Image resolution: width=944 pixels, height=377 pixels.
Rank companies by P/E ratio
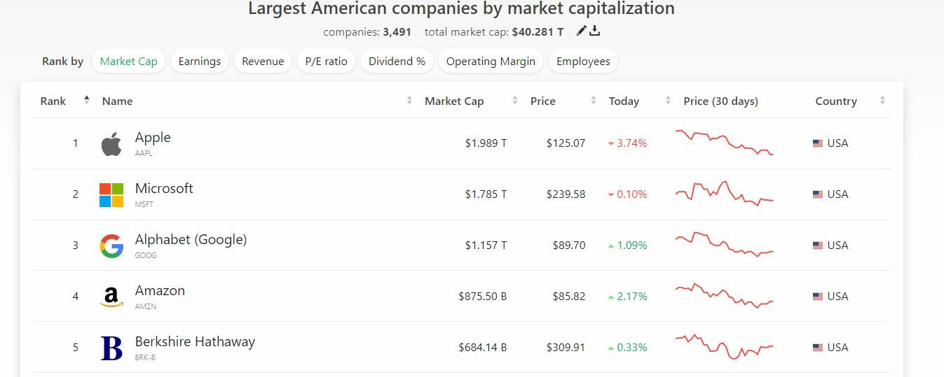[x=326, y=62]
